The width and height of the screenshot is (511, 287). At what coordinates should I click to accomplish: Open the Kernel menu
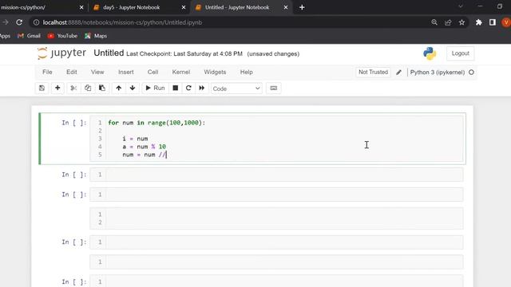coord(181,73)
